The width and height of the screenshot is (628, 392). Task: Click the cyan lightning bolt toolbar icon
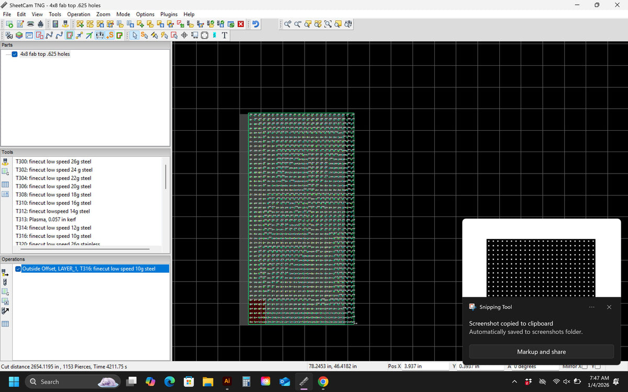(x=214, y=35)
